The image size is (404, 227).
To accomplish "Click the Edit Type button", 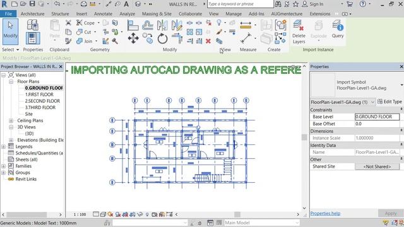I will 389,102.
